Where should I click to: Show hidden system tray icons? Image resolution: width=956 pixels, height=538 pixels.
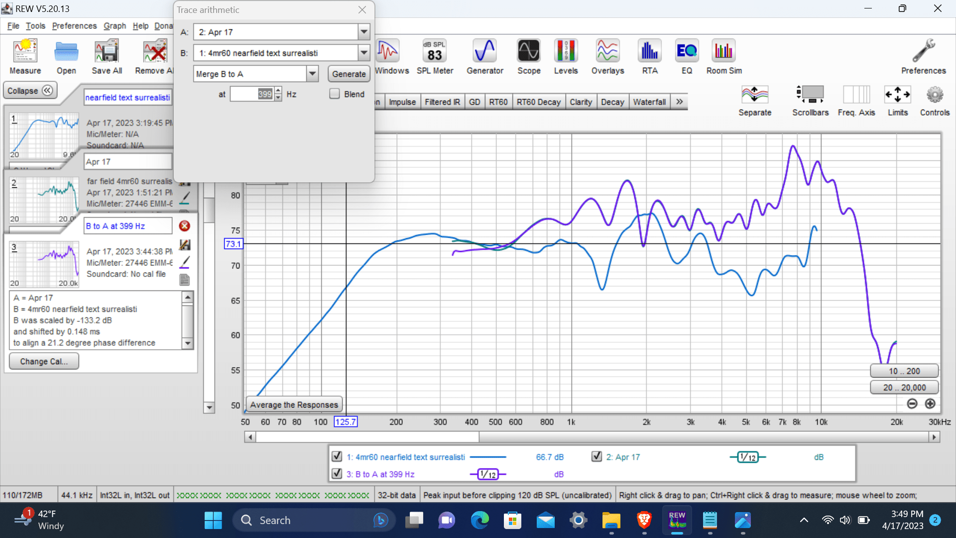point(804,520)
